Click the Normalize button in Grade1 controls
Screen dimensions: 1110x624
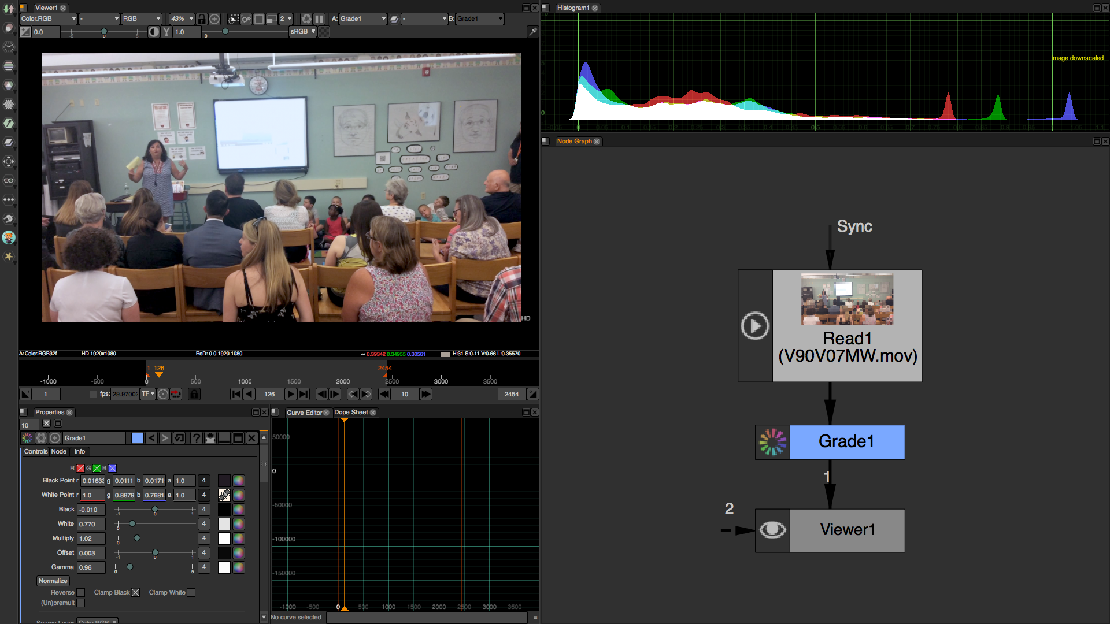tap(53, 581)
